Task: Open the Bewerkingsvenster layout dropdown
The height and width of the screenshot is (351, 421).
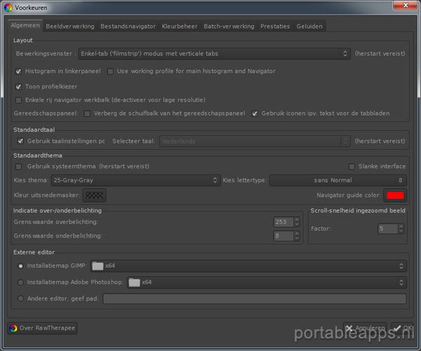Action: coord(214,54)
